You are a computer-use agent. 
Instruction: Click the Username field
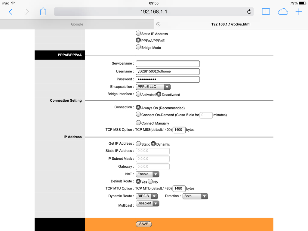(x=168, y=72)
